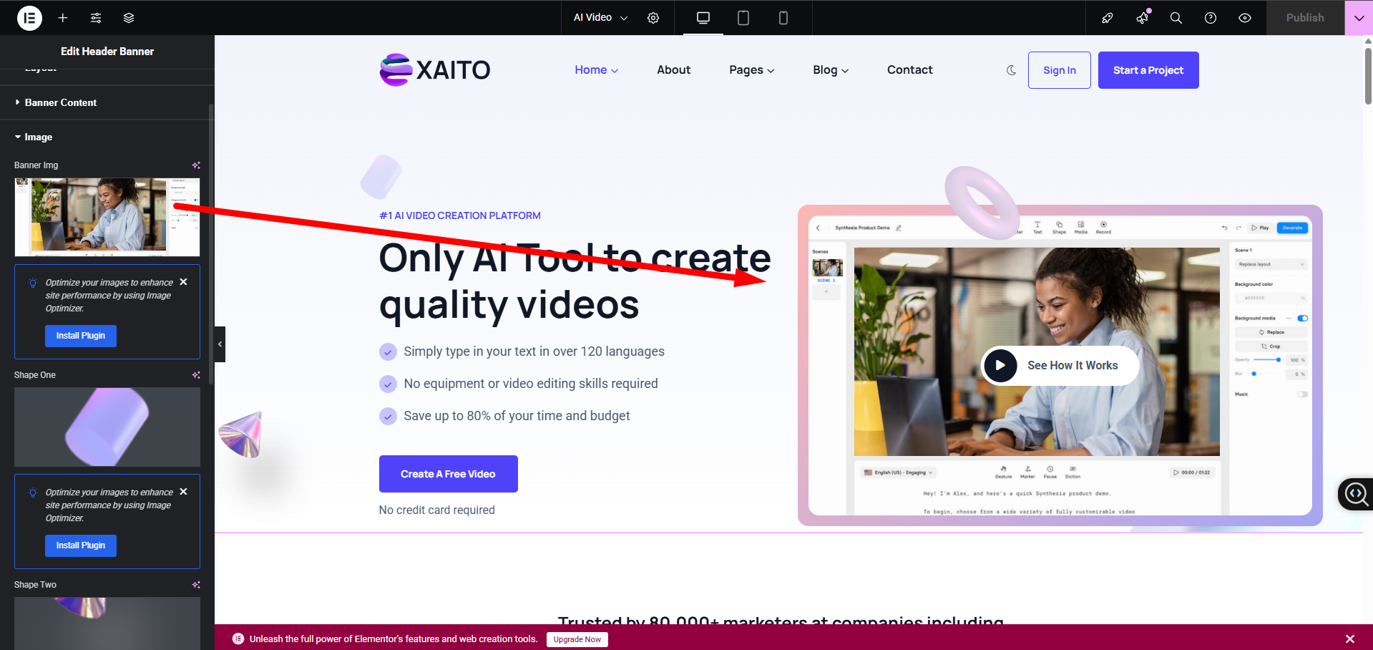1373x650 pixels.
Task: Install the Image Optimizer plugin
Action: (80, 335)
